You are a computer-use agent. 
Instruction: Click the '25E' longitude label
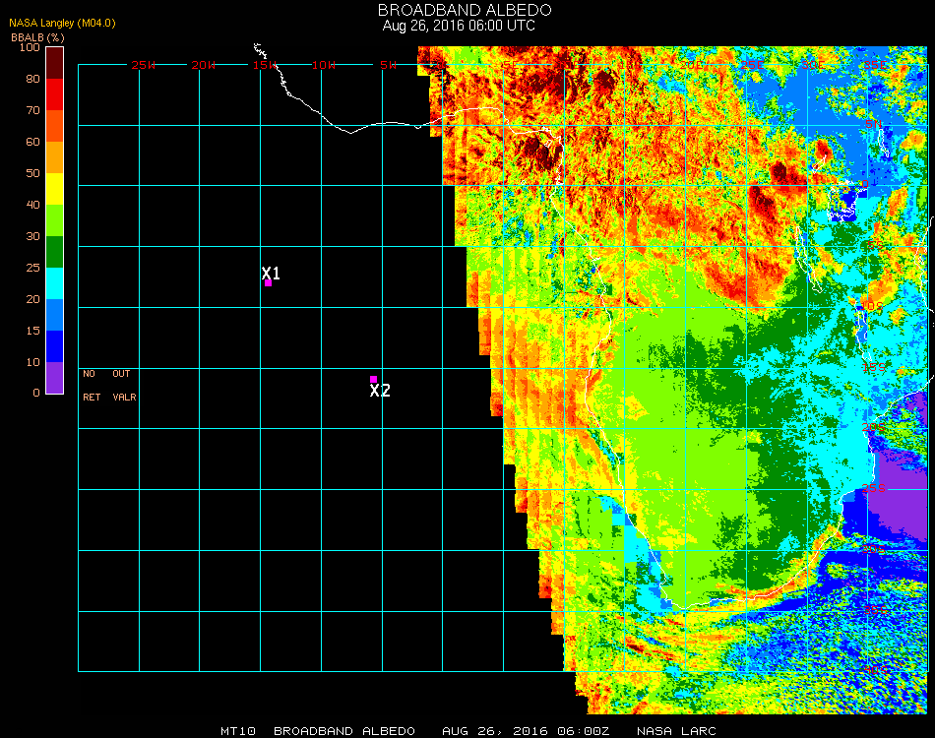752,65
